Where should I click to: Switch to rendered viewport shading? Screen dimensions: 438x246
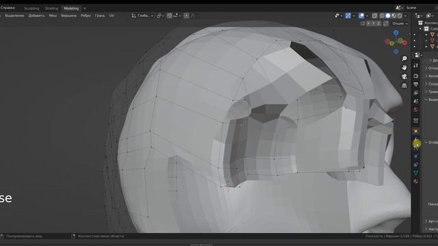[400, 16]
